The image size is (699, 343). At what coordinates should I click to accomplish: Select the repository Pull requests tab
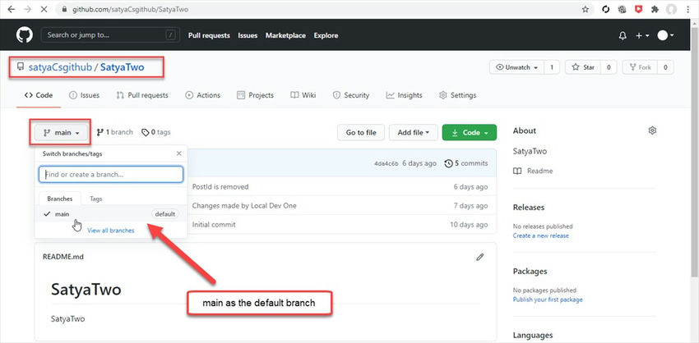(x=142, y=95)
